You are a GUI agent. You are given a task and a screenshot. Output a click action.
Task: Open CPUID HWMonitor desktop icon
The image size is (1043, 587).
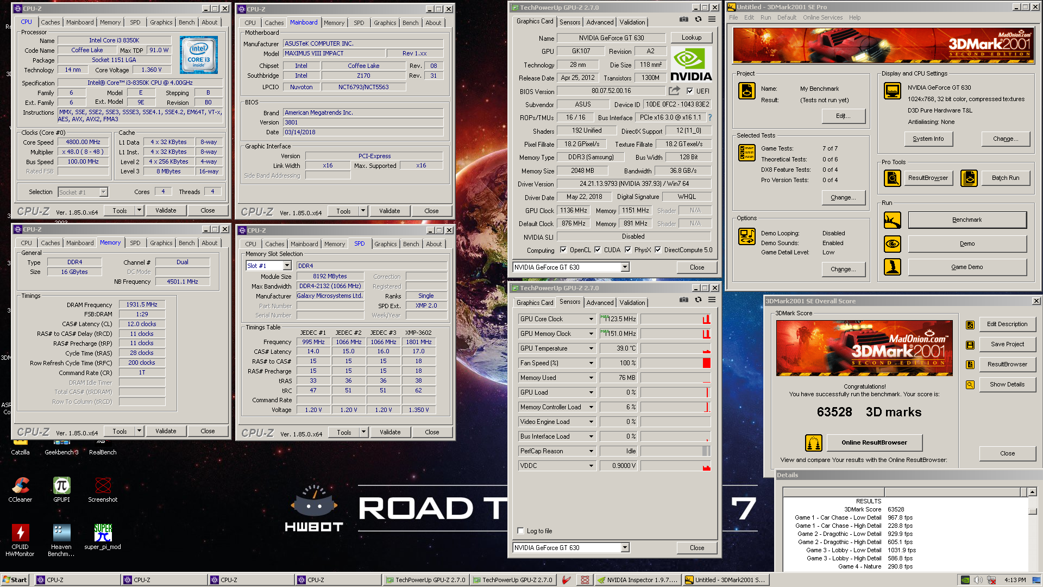click(x=20, y=540)
